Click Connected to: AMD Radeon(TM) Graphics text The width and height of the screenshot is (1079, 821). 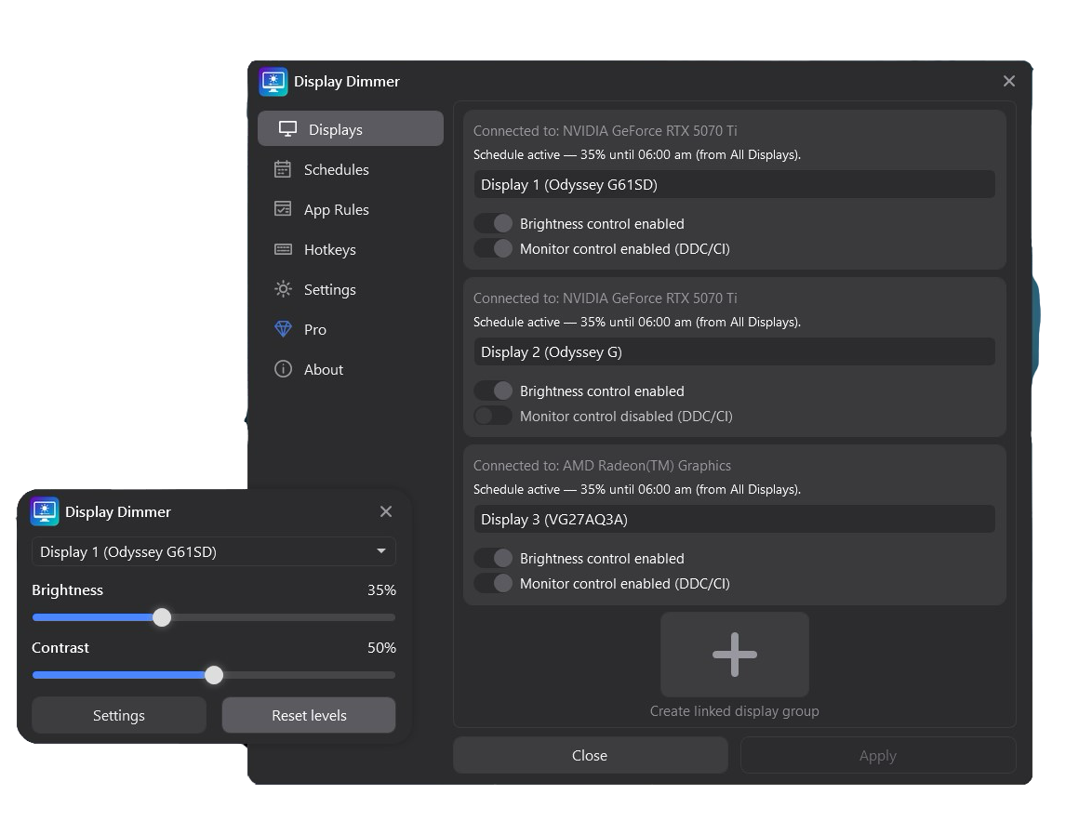pos(602,466)
